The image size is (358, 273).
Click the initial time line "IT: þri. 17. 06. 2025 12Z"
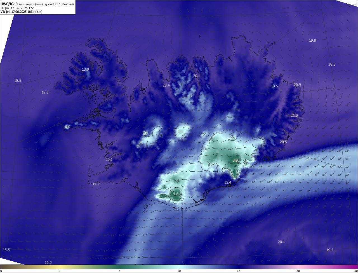click(x=17, y=8)
